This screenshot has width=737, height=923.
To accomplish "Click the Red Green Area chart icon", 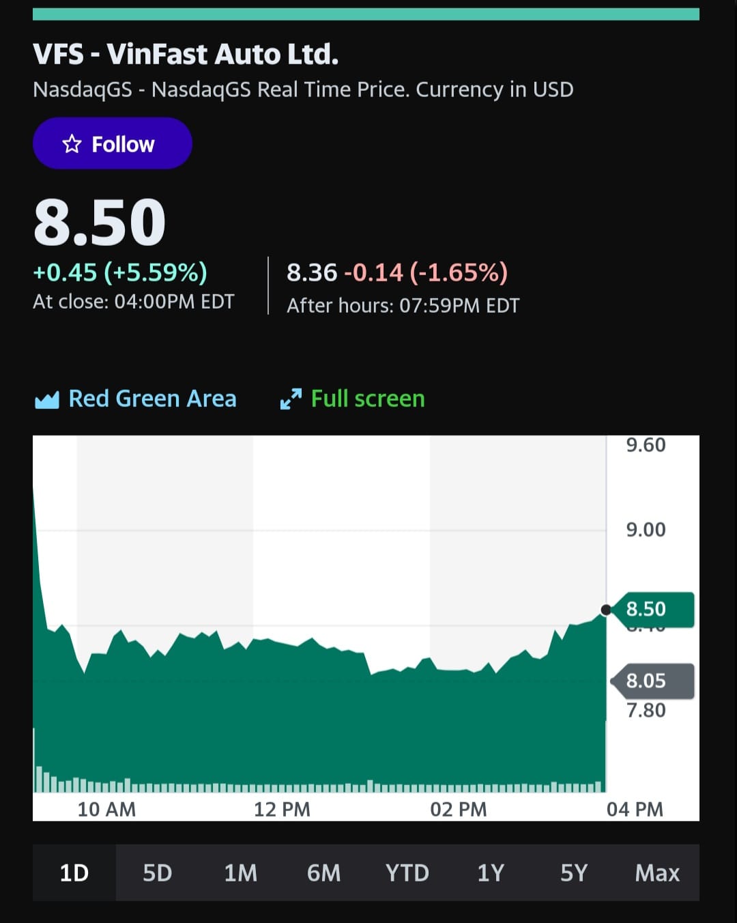I will coord(47,399).
